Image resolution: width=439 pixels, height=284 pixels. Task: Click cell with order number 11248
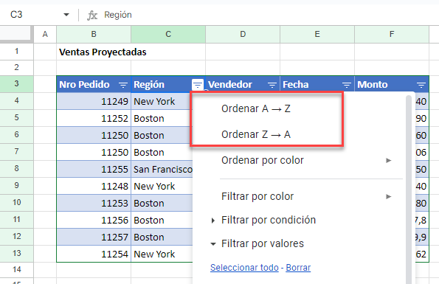pos(94,187)
